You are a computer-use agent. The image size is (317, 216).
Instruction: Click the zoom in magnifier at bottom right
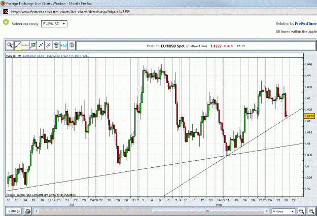tap(311, 211)
